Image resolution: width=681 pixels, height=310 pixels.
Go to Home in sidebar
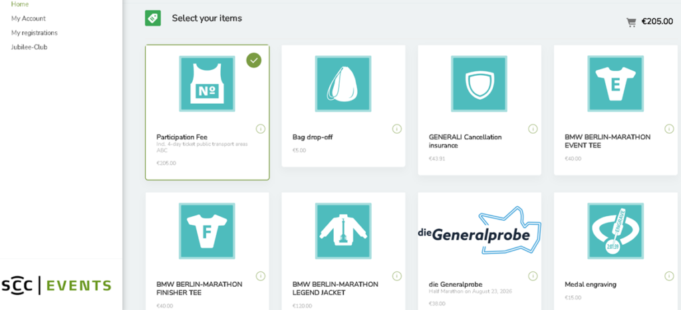20,4
